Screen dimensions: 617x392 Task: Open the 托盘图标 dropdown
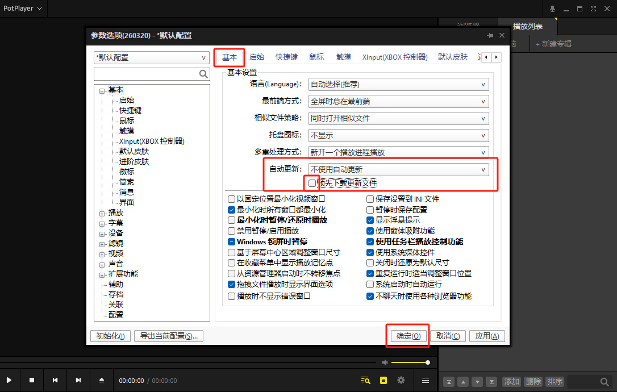click(399, 135)
